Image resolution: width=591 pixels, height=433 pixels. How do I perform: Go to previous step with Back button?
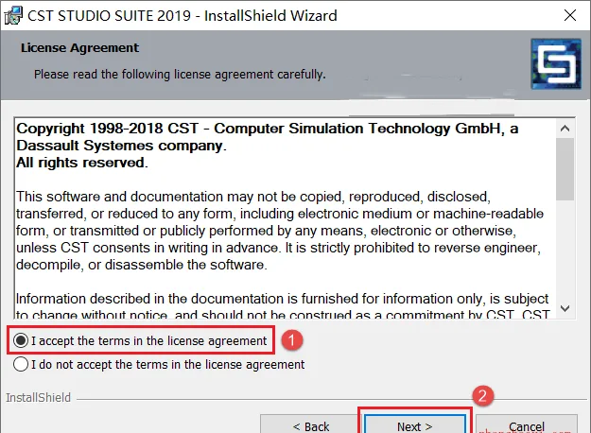(x=311, y=425)
